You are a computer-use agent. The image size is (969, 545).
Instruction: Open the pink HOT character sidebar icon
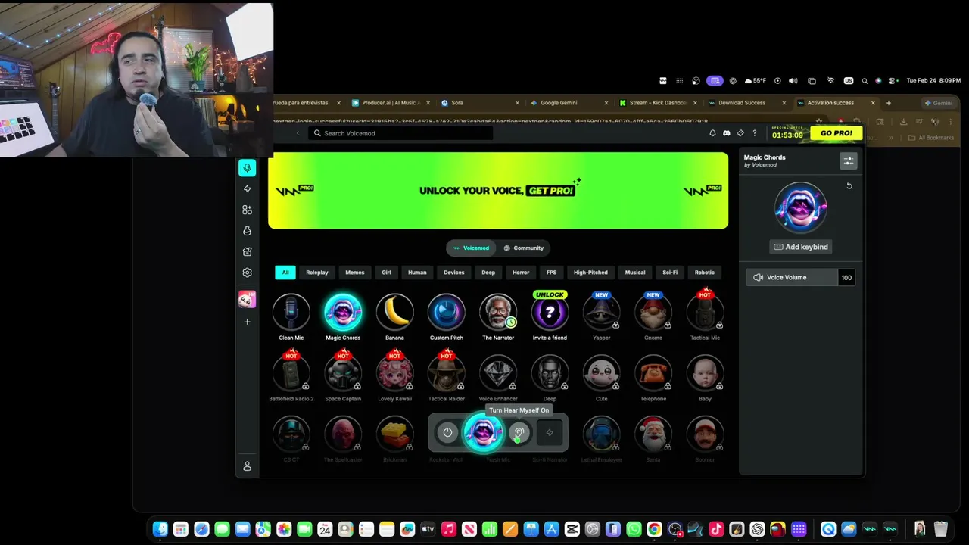pyautogui.click(x=247, y=299)
